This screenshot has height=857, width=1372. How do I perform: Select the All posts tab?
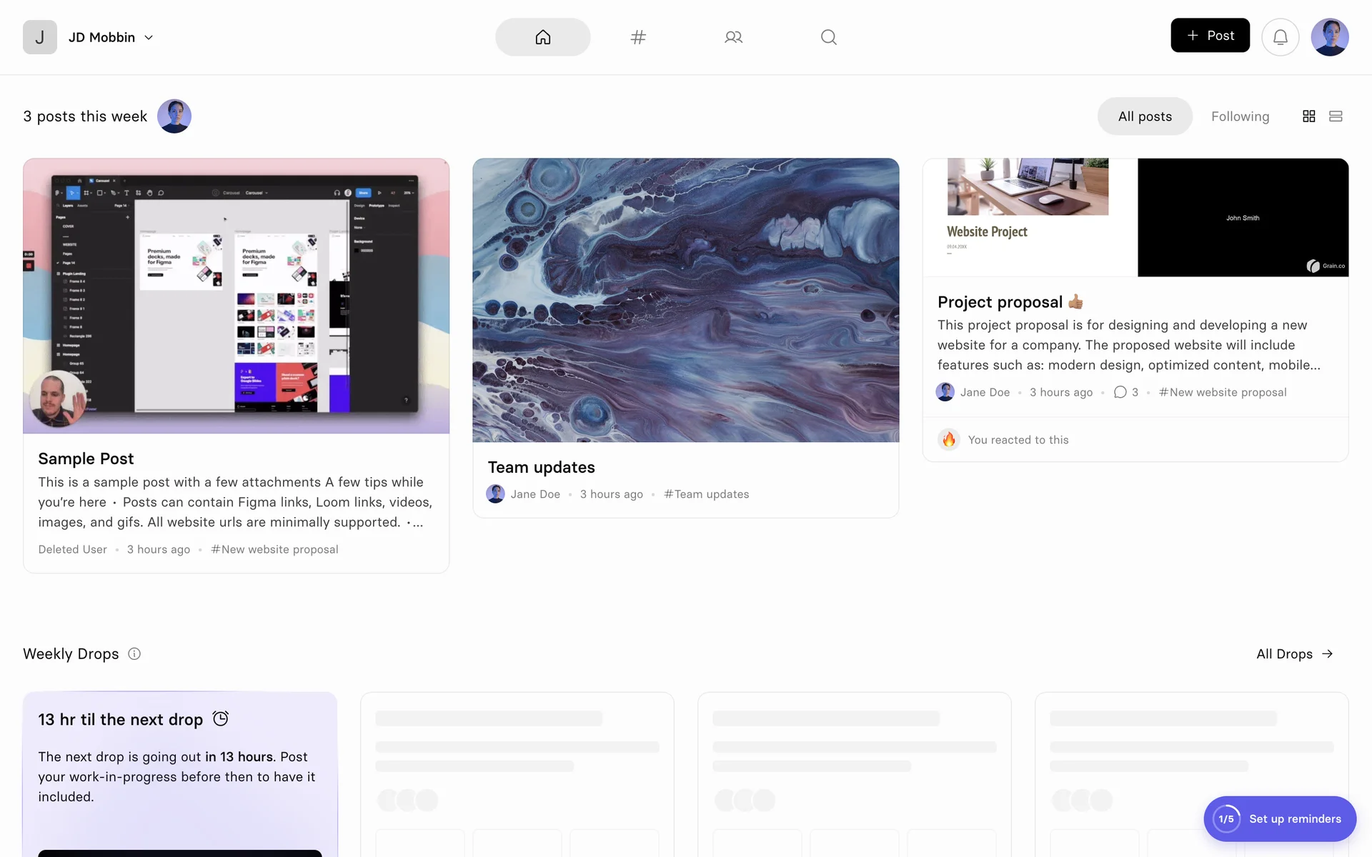click(x=1144, y=116)
